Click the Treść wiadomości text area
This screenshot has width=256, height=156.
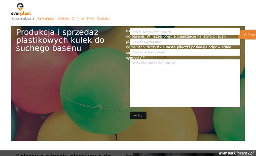[185, 83]
